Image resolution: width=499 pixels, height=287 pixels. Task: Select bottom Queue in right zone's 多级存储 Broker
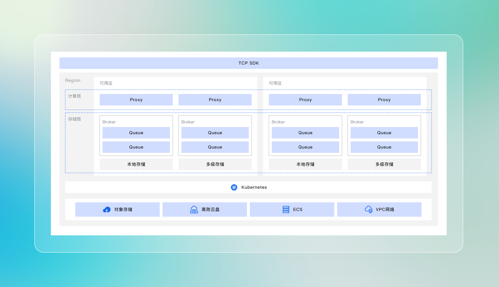coord(384,147)
